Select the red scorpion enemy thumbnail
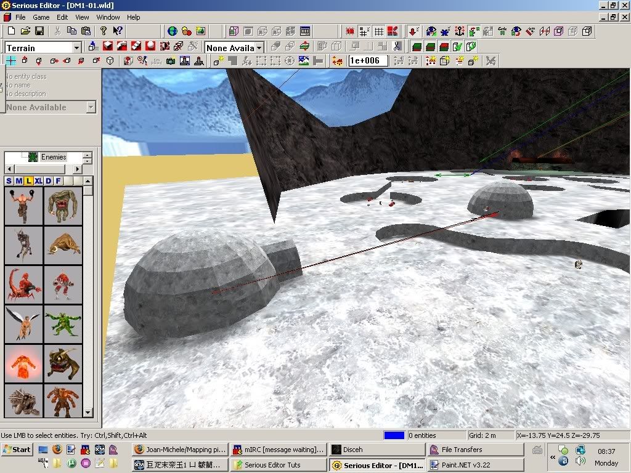 click(x=23, y=285)
